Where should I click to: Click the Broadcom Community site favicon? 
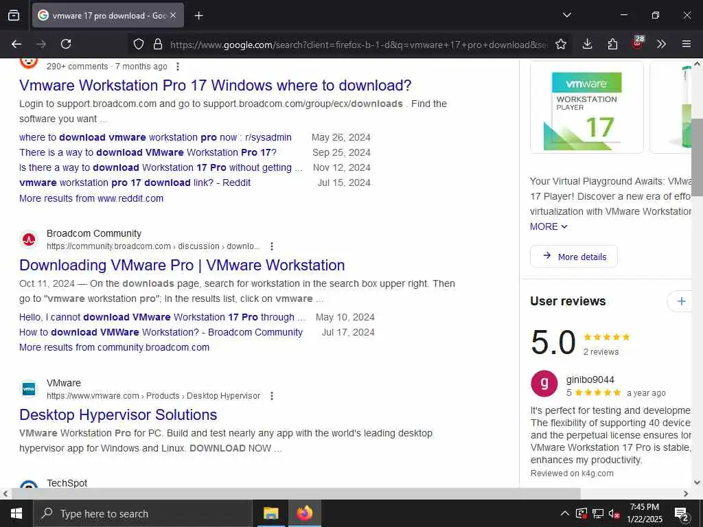tap(29, 239)
